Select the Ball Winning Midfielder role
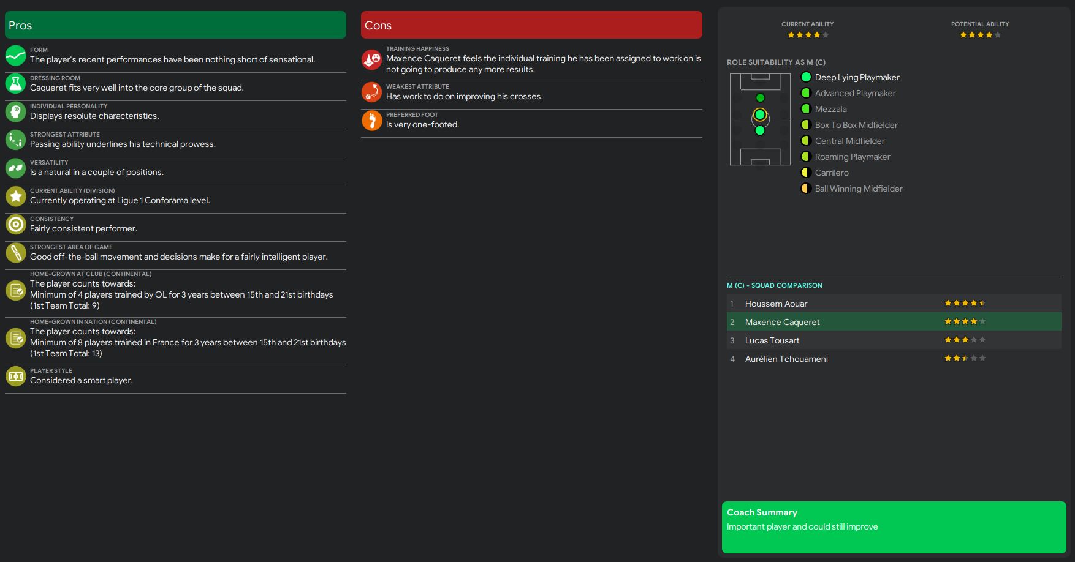 [x=858, y=189]
